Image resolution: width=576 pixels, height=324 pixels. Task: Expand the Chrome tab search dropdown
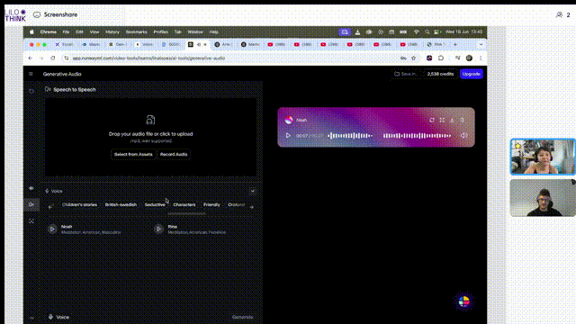pos(481,44)
